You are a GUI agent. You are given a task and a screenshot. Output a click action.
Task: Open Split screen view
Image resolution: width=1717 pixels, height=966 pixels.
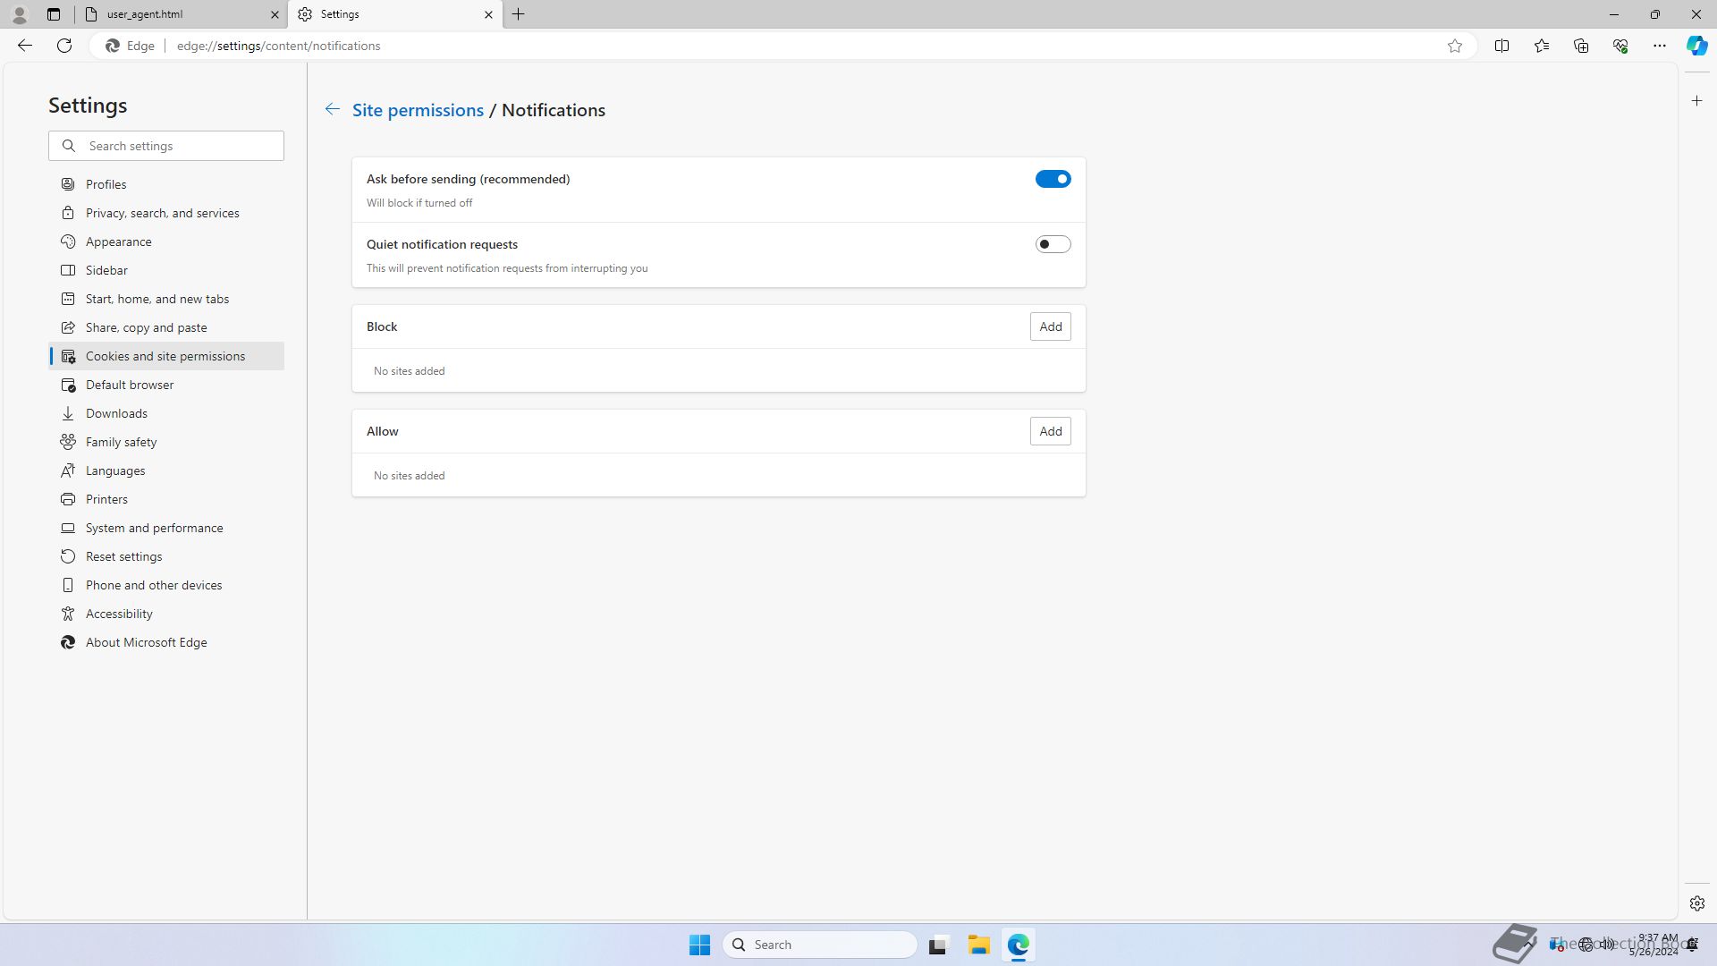click(1501, 46)
